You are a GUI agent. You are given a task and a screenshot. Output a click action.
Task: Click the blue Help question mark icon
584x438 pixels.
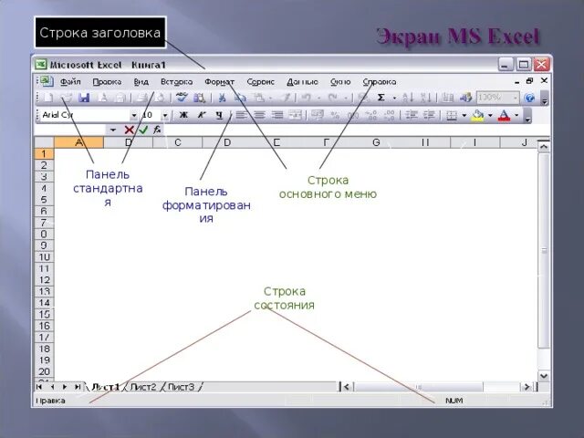point(529,98)
